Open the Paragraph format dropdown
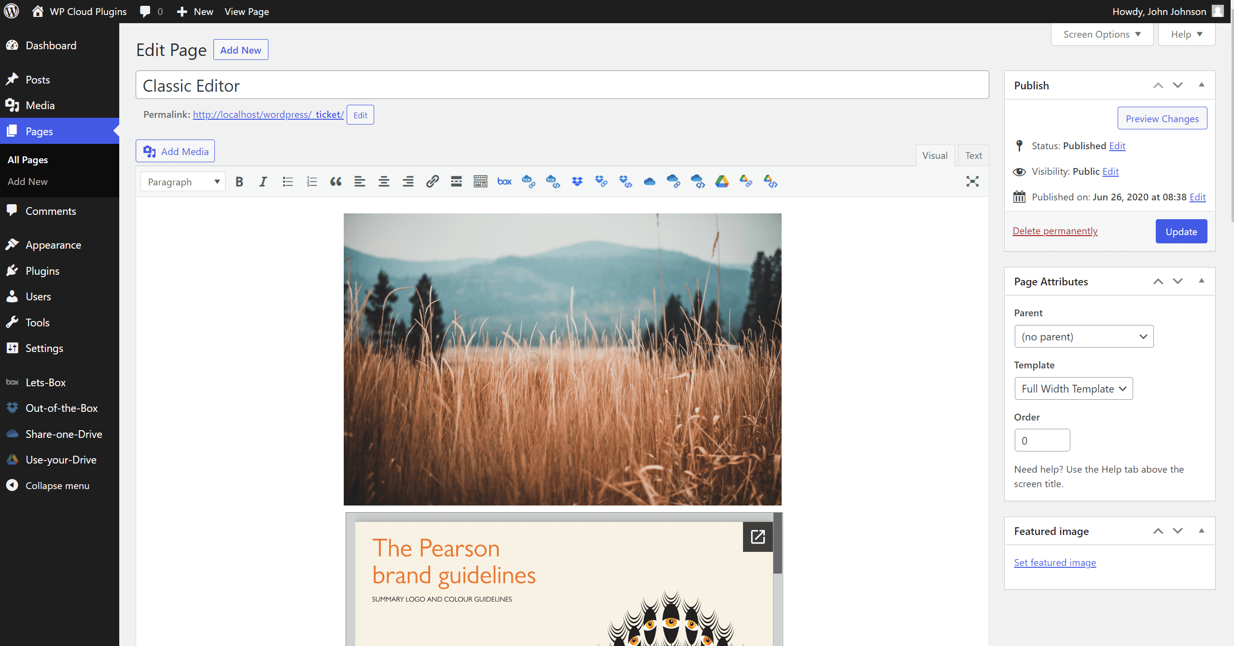 click(x=183, y=182)
